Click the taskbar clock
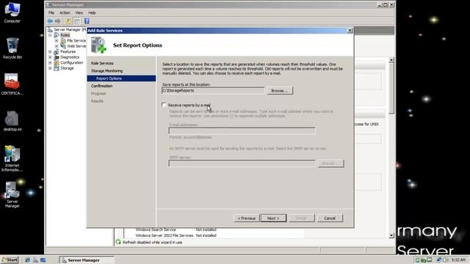Viewport: 470px width, 264px height. tap(458, 260)
